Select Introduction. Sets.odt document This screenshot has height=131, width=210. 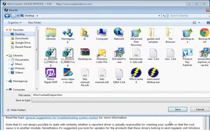click(136, 56)
